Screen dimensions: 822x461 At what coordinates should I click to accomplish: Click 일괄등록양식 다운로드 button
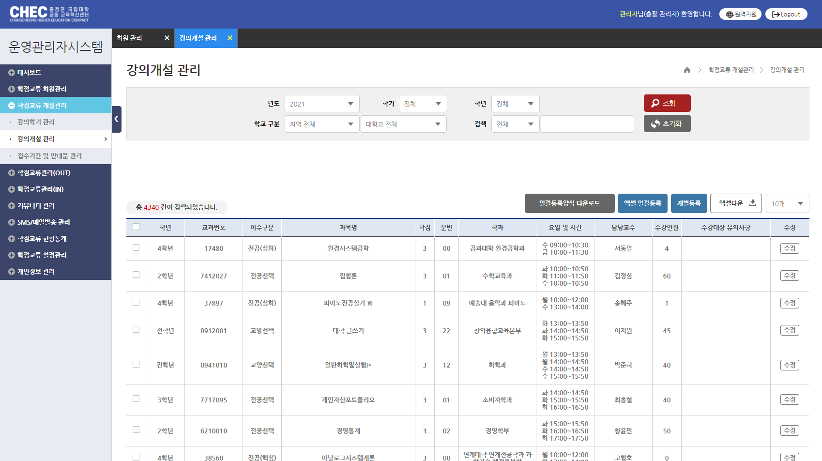(x=569, y=203)
